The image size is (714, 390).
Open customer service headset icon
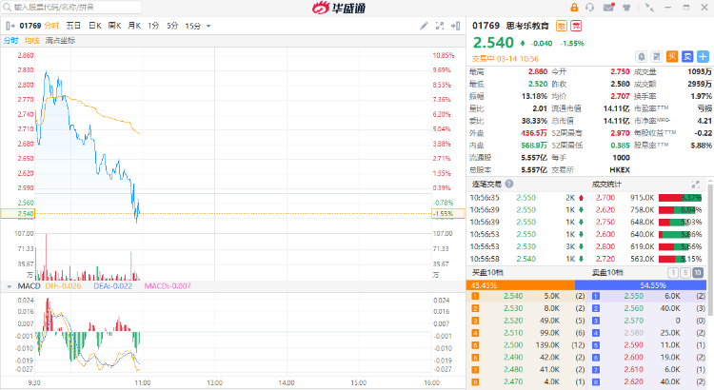tap(591, 8)
